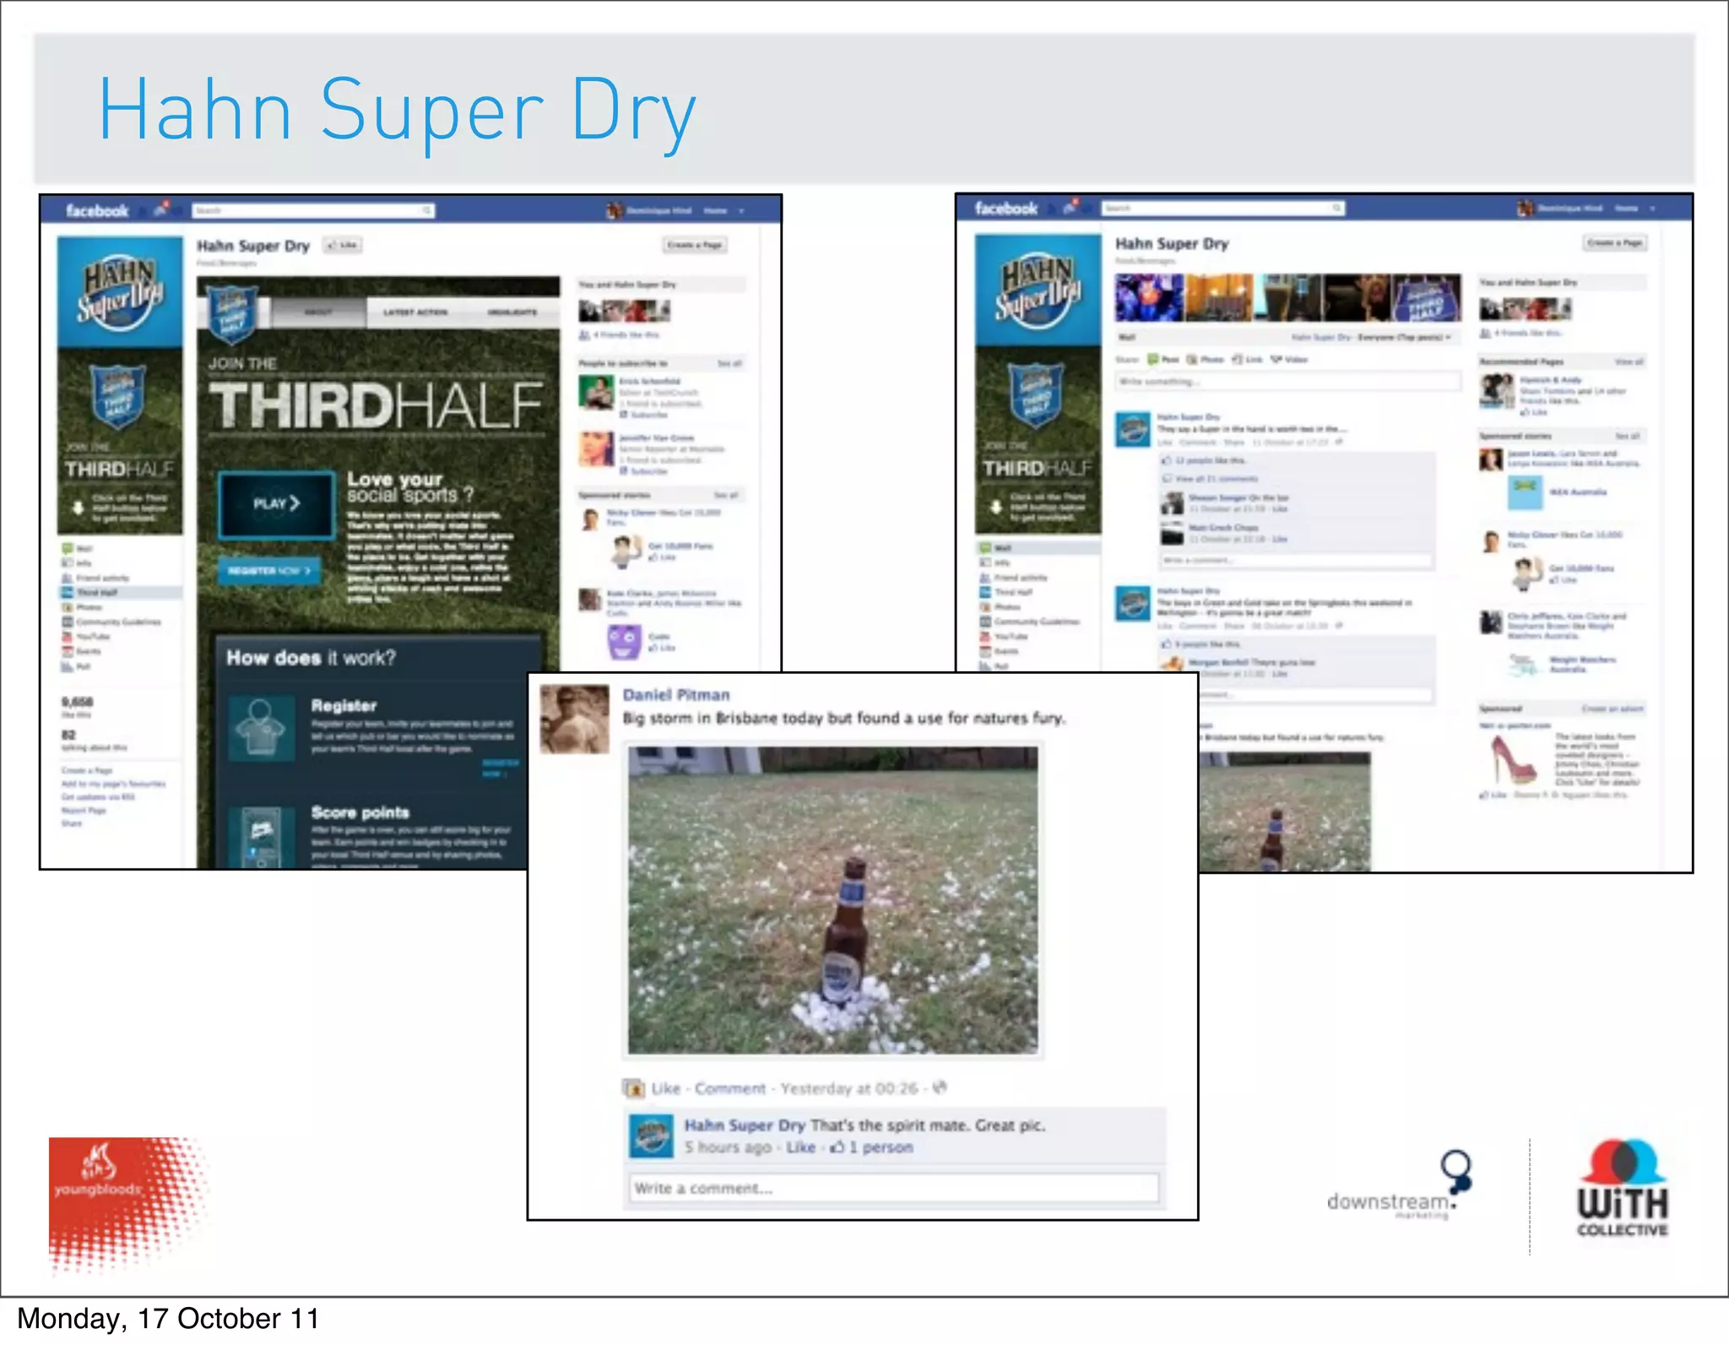Click Home link in Wall screenshot
The width and height of the screenshot is (1729, 1345).
[x=1626, y=209]
